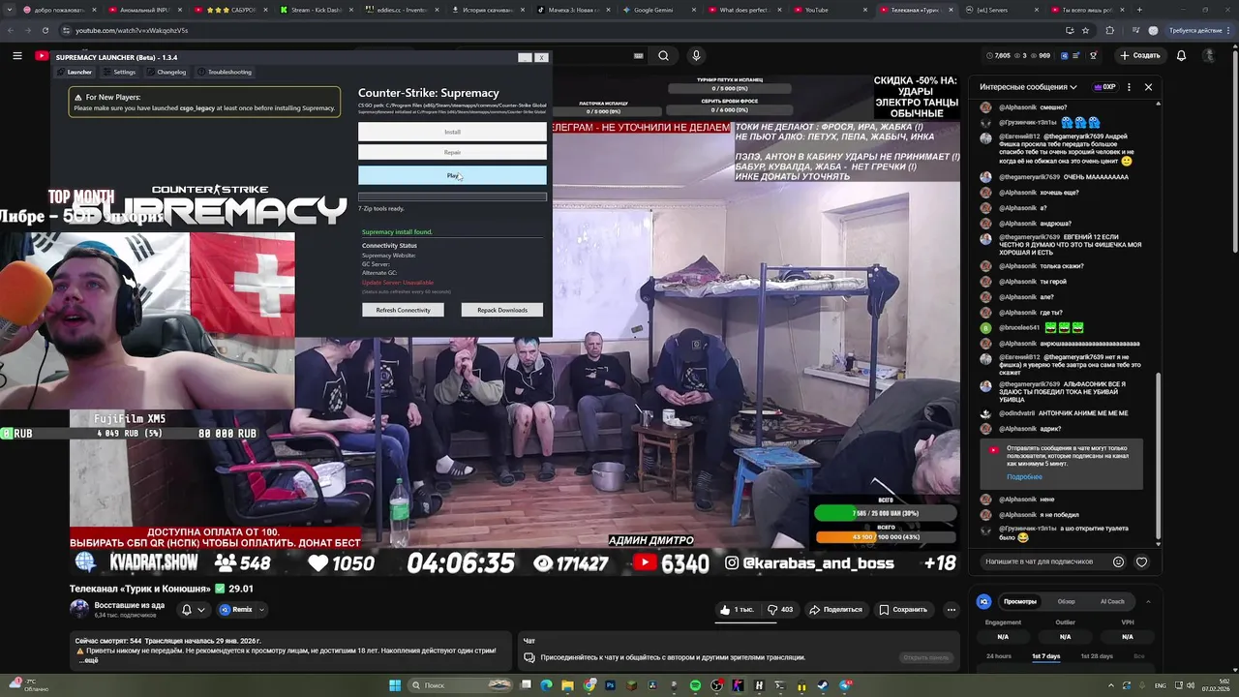Screen dimensions: 1239x697
Task: Save the video with Сохранить
Action: (903, 610)
